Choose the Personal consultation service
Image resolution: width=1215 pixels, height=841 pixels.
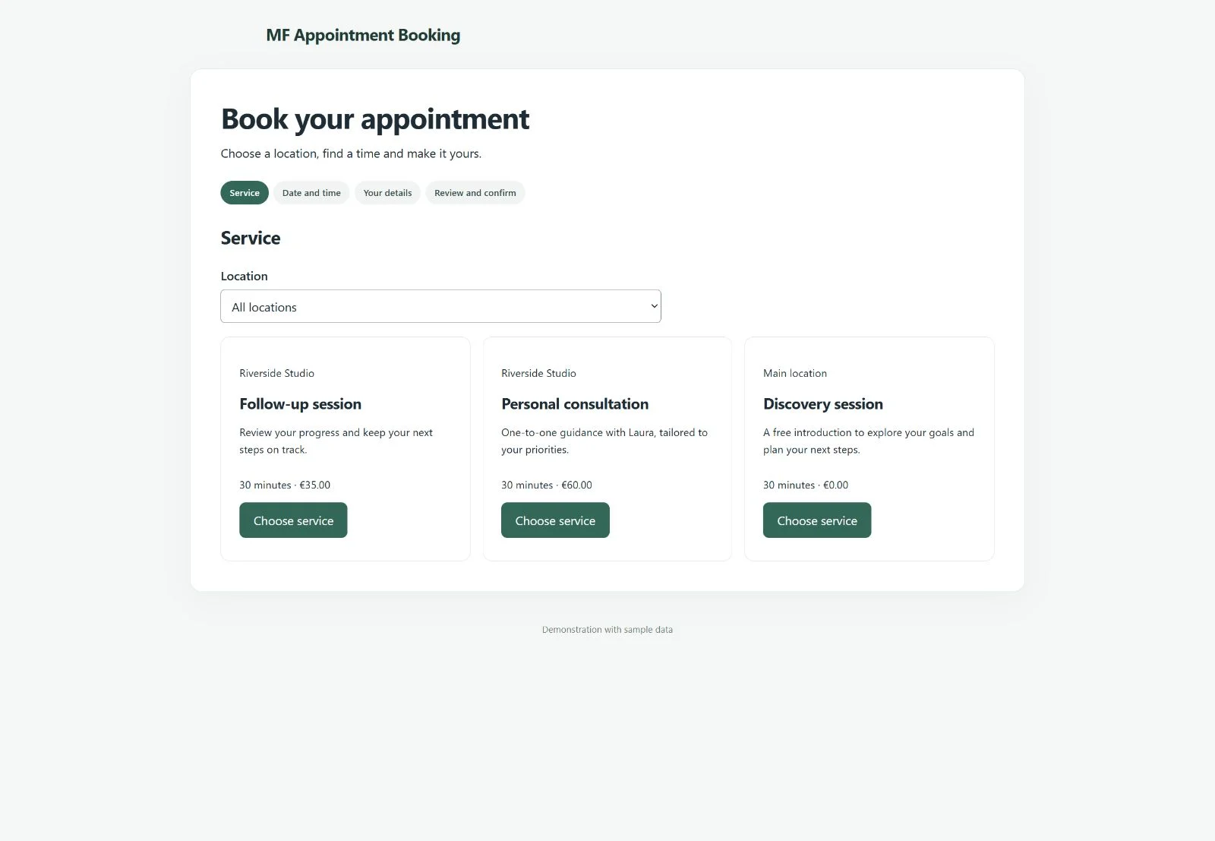coord(555,520)
